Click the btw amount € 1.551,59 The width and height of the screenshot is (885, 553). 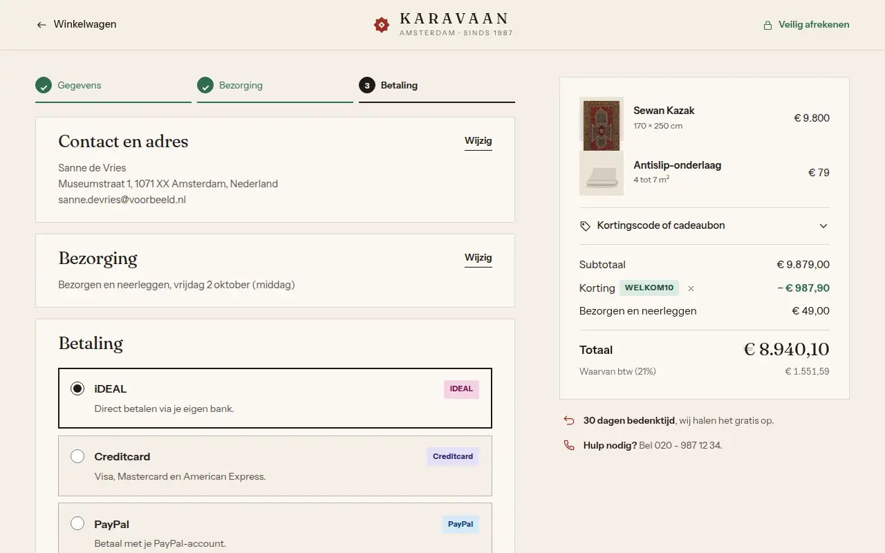[808, 372]
